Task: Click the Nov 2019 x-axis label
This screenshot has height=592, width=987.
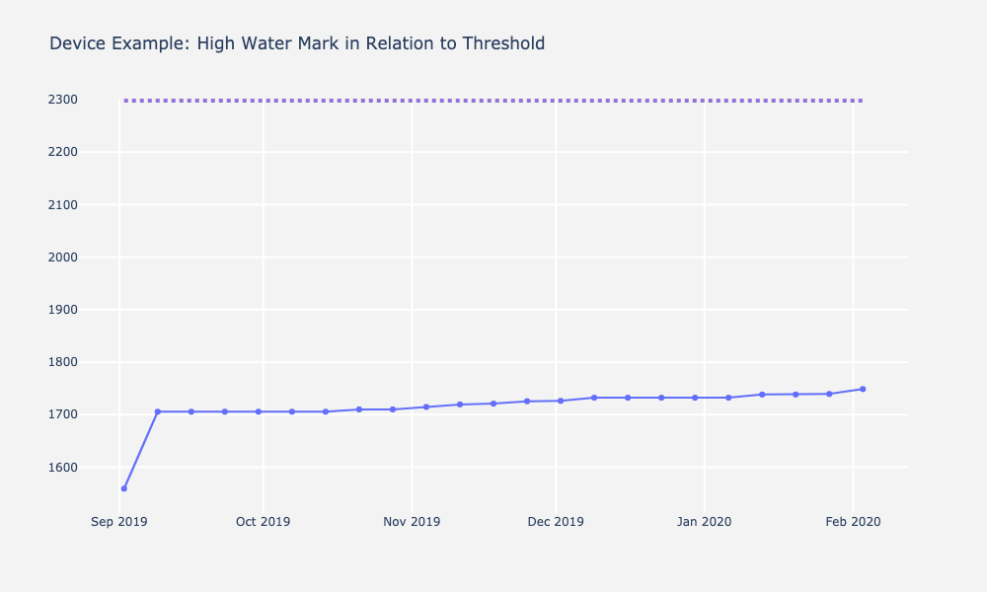Action: [412, 522]
